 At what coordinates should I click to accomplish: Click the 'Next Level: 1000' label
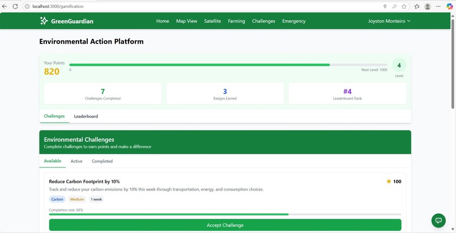pyautogui.click(x=375, y=70)
